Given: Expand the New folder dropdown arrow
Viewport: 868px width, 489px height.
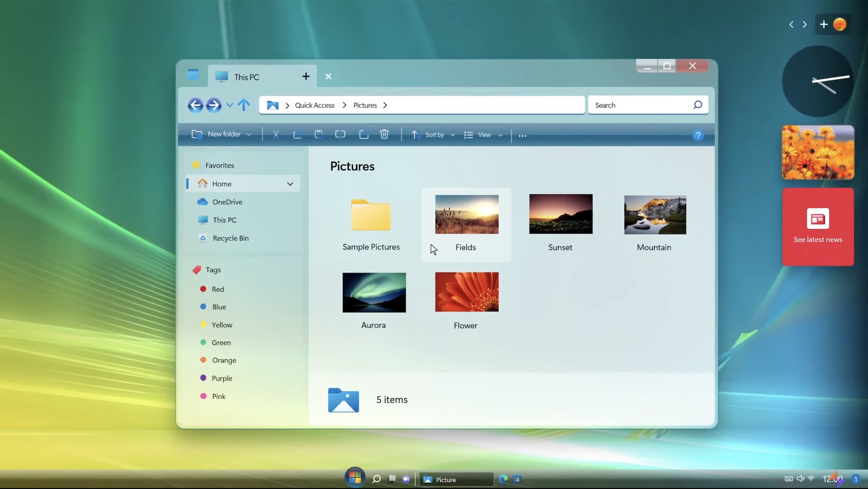Looking at the screenshot, I should [250, 135].
